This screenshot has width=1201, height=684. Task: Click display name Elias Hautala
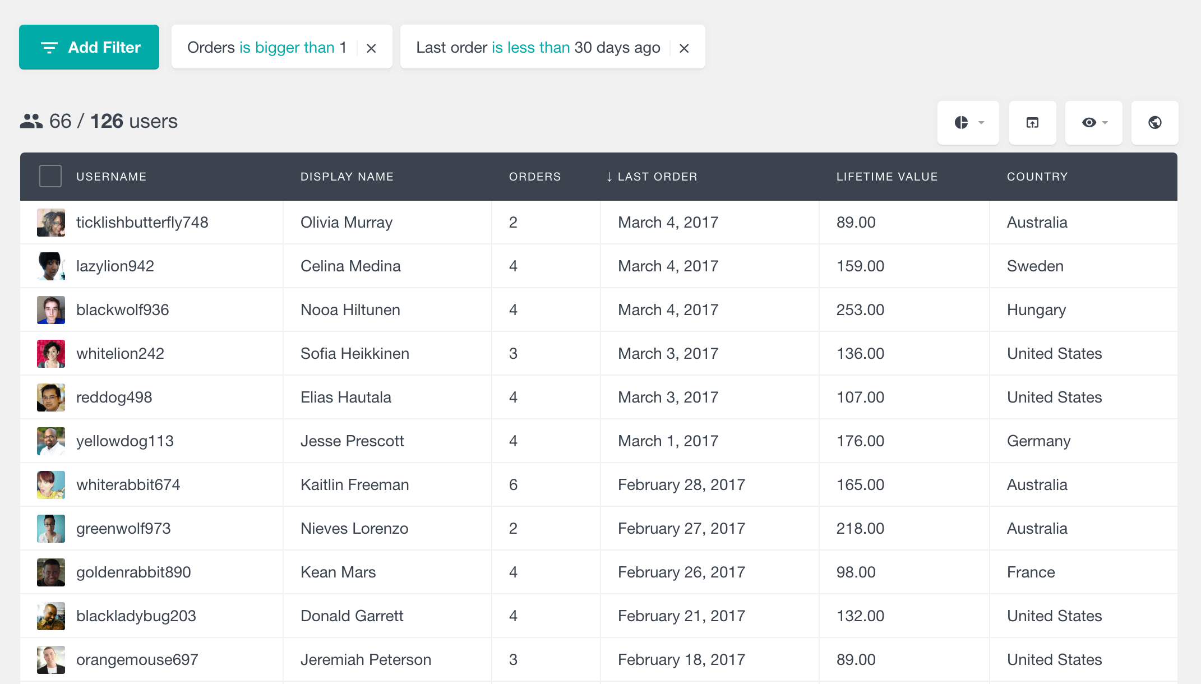[346, 398]
